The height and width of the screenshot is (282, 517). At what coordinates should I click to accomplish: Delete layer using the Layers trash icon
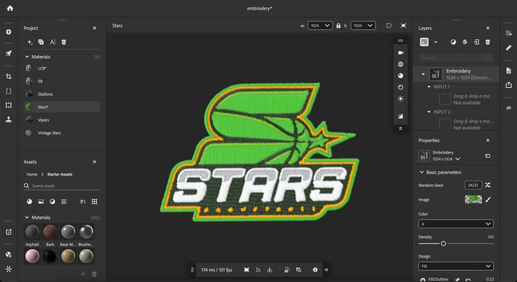[487, 42]
